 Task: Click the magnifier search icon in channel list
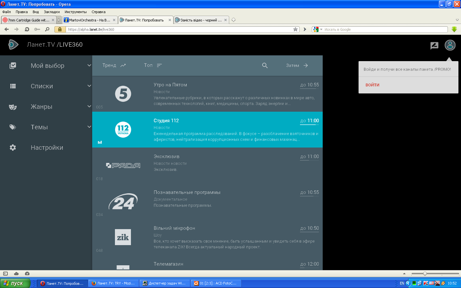pos(265,65)
